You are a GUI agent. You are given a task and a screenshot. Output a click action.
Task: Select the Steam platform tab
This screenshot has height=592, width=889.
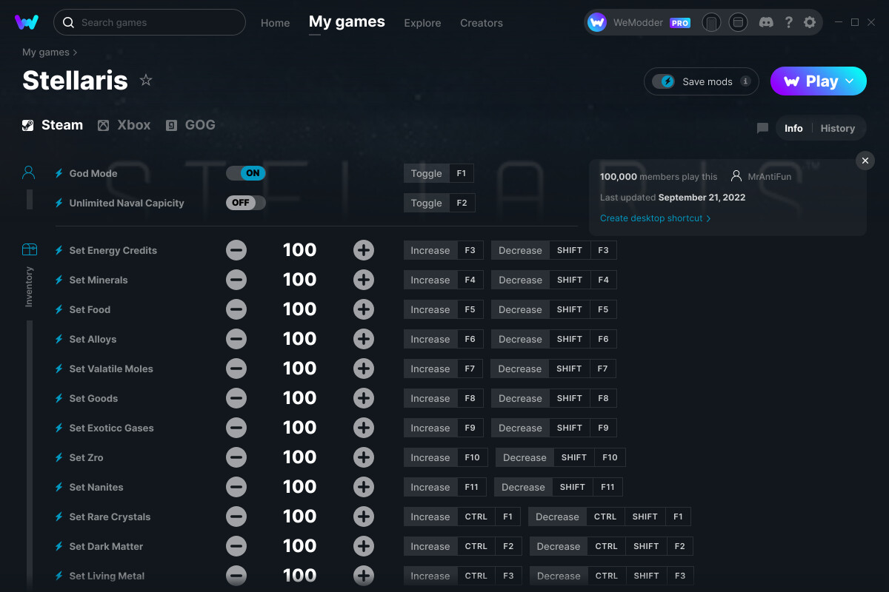(53, 125)
